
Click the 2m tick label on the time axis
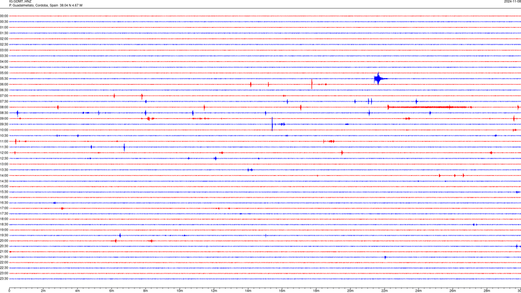point(43,291)
